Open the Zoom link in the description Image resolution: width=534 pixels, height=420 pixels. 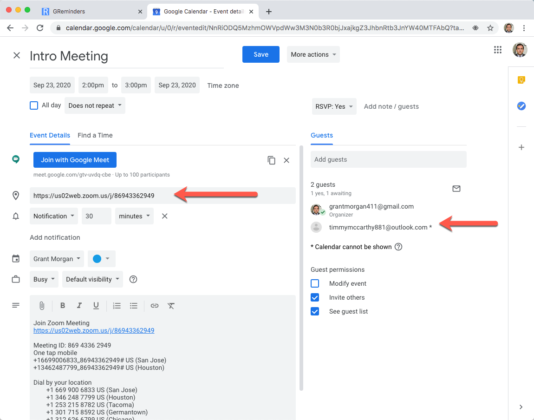tap(94, 330)
